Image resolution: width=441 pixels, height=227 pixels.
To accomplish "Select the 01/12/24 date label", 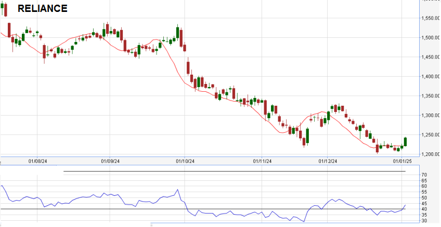I will click(x=328, y=161).
